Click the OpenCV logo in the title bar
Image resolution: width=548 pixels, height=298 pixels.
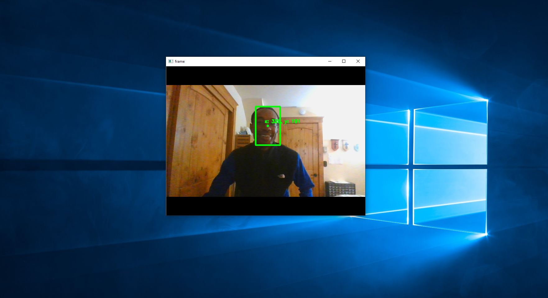tap(171, 61)
